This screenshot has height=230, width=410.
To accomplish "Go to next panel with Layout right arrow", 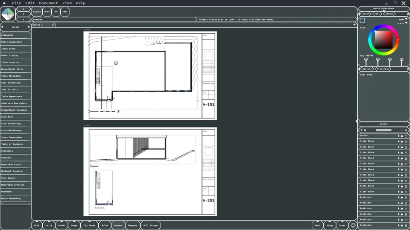I will point(29,27).
